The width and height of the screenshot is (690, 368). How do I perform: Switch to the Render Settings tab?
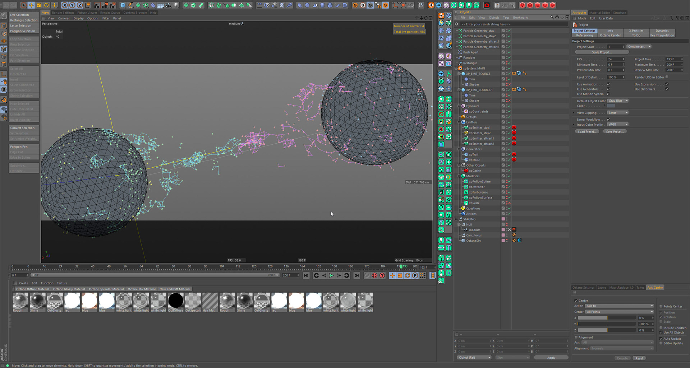point(63,13)
